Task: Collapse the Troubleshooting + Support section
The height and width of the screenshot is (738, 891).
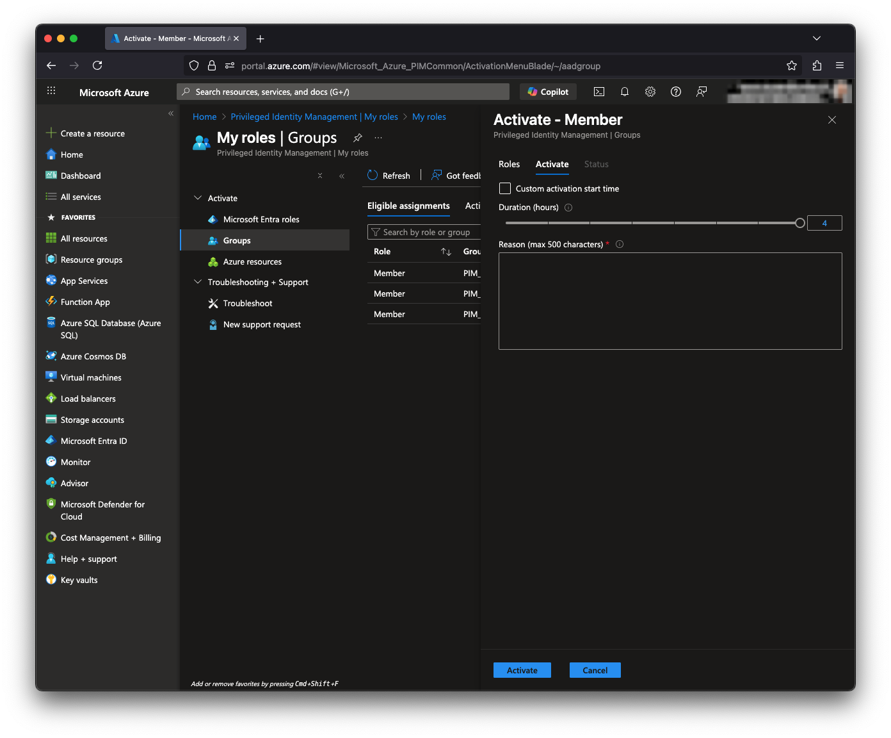Action: click(x=198, y=282)
